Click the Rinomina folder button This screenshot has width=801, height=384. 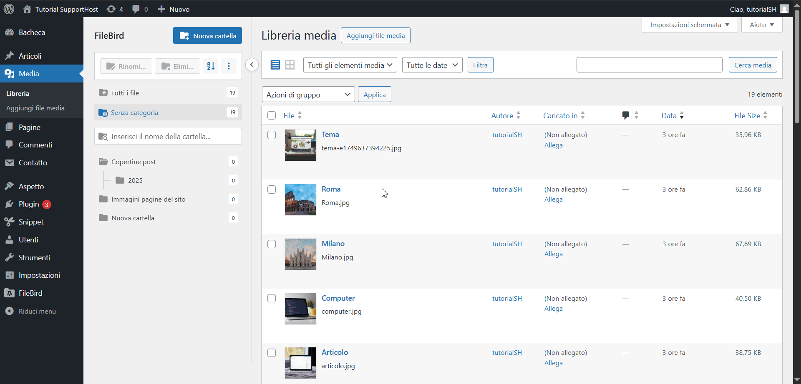[x=126, y=66]
